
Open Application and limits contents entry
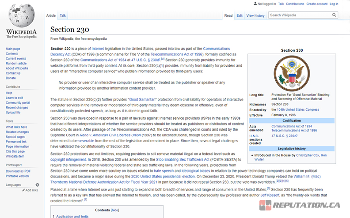[73, 216]
